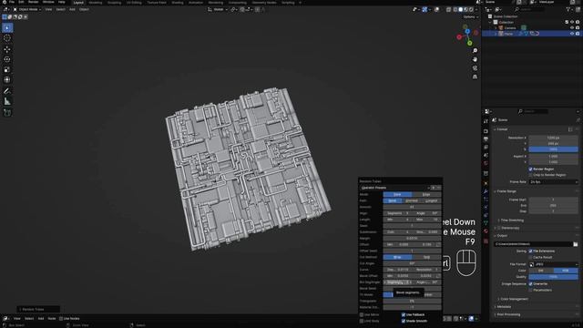This screenshot has width=583, height=328.
Task: Expand the Time Stretching section
Action: click(x=511, y=220)
